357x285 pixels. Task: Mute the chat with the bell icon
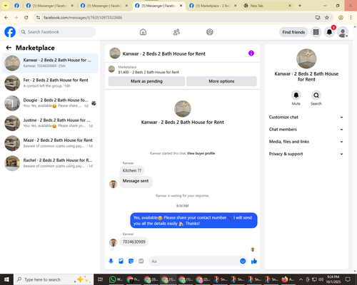coord(296,95)
